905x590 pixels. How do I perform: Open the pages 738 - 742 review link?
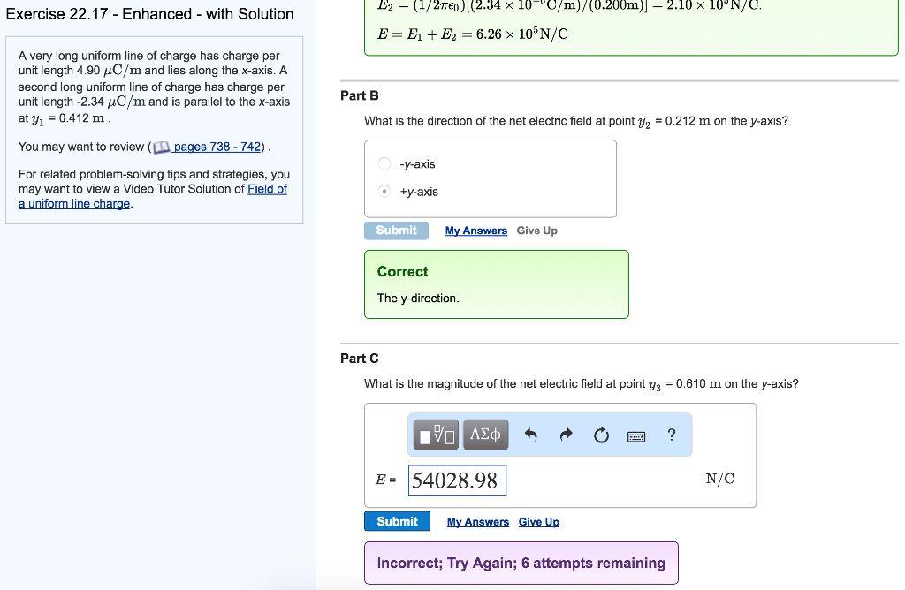[x=217, y=147]
